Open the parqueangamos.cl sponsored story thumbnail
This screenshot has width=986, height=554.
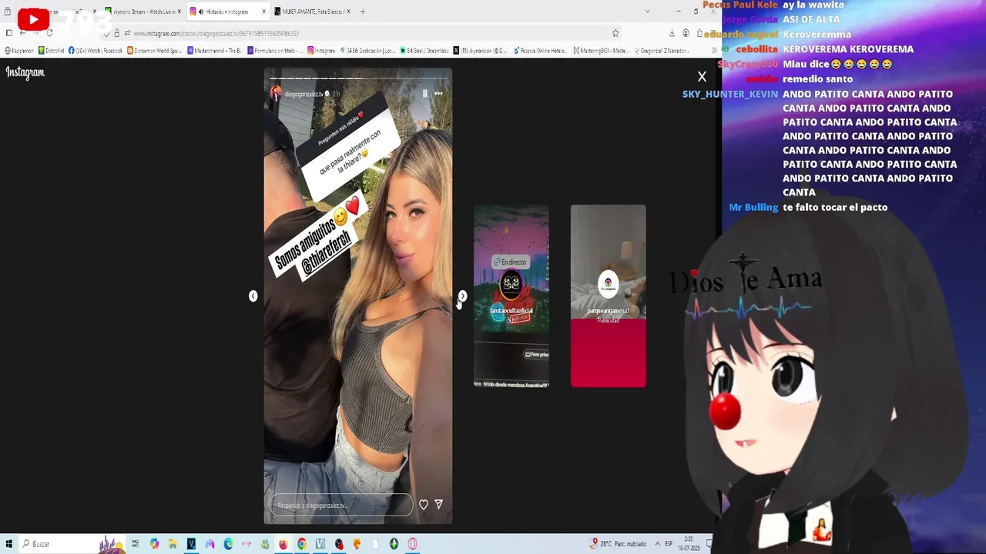[x=609, y=296]
